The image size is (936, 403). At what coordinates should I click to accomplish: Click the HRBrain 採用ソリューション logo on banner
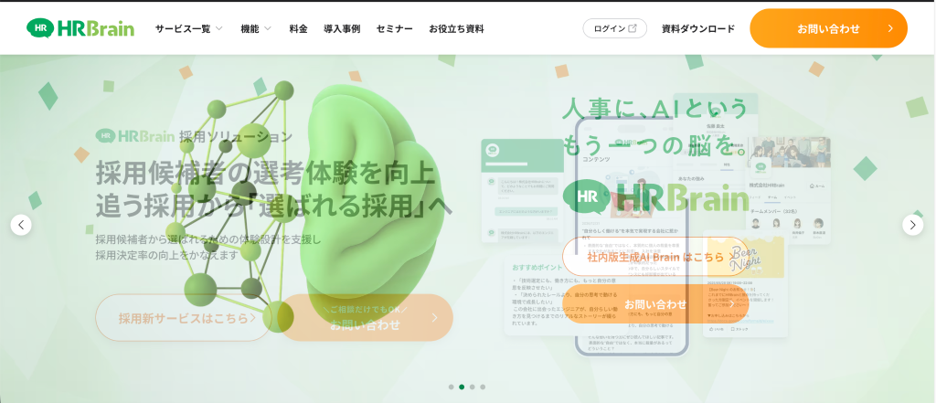coord(194,136)
